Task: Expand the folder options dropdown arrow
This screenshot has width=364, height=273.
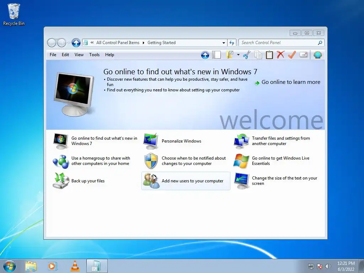Action: (238, 55)
